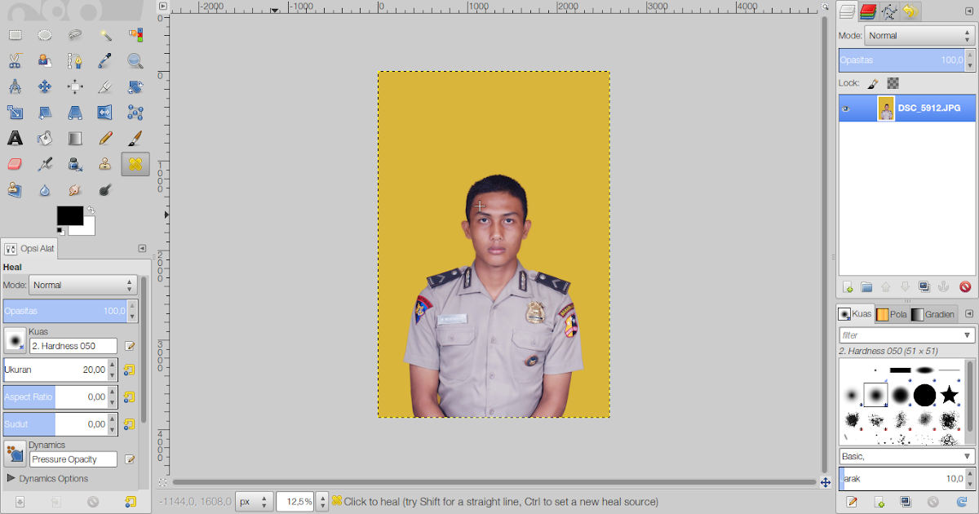Switch to the Channels tab

(868, 11)
